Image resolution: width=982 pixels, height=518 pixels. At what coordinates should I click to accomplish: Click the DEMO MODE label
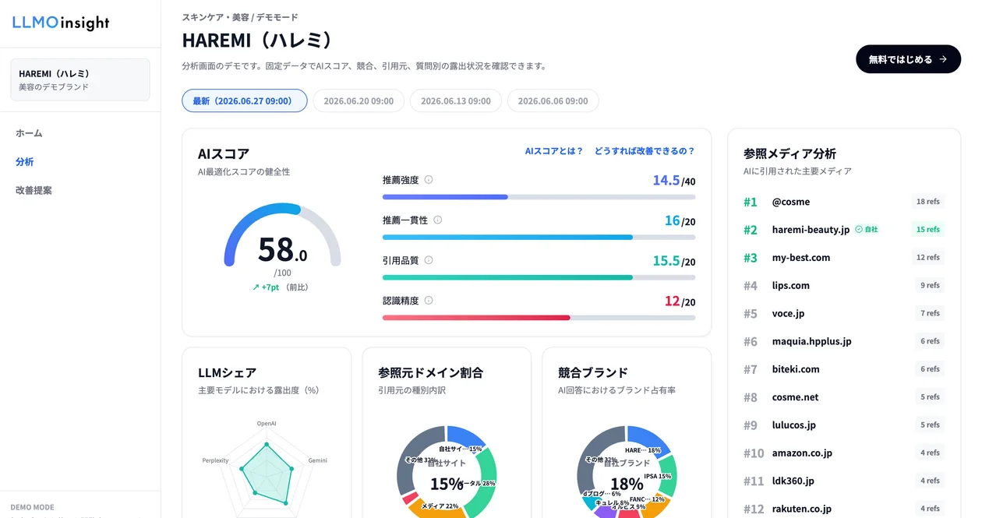pos(32,507)
